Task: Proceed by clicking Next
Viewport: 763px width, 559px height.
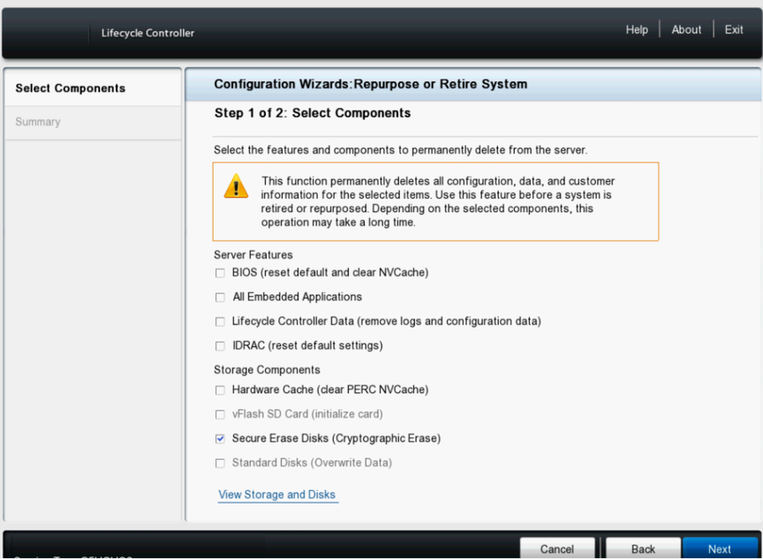Action: [720, 548]
